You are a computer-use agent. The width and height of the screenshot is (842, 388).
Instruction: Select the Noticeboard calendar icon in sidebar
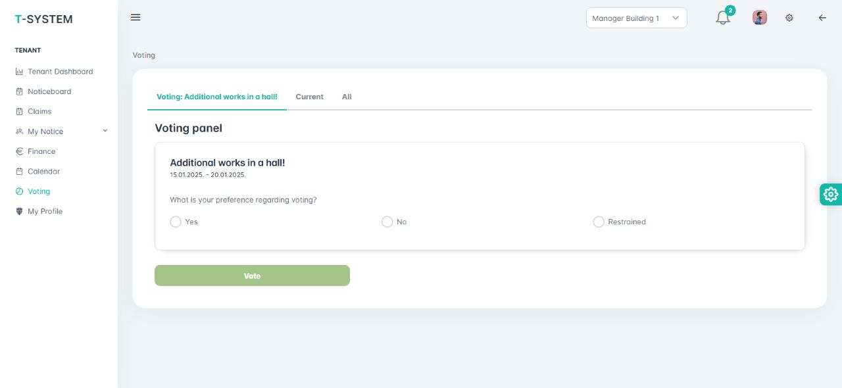pos(19,91)
